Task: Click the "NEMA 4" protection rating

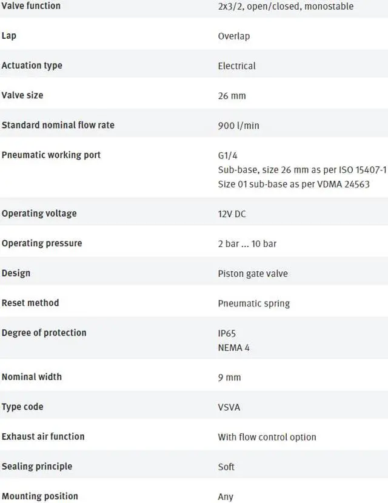Action: point(233,347)
